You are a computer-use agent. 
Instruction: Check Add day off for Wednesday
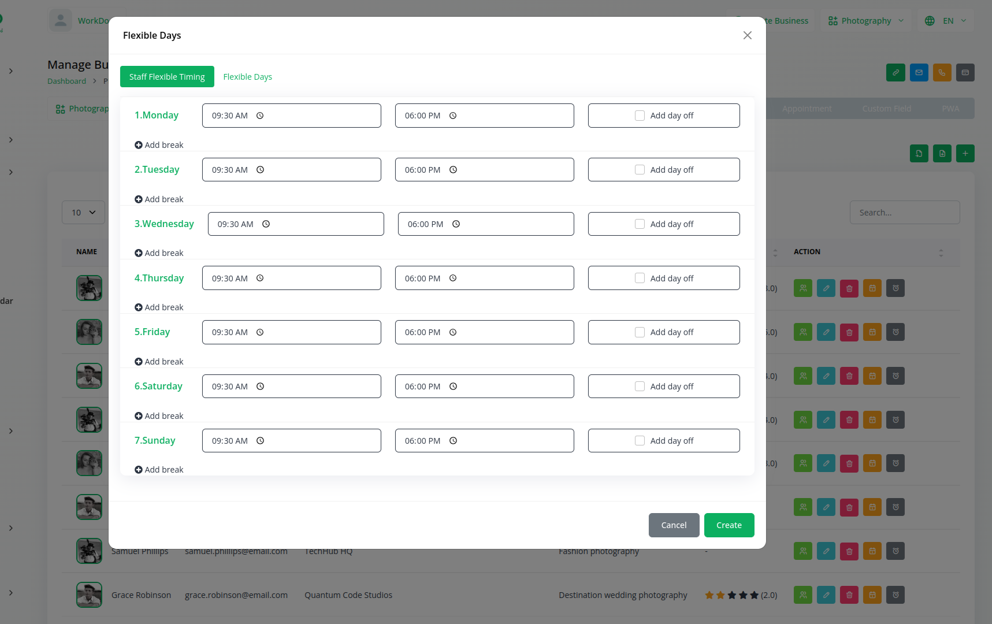pos(640,224)
